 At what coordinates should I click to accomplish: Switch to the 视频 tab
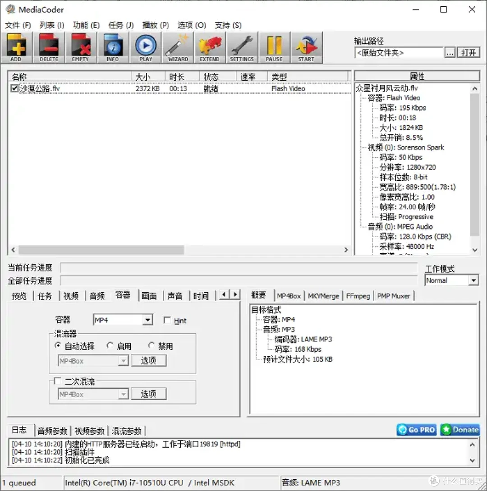71,296
